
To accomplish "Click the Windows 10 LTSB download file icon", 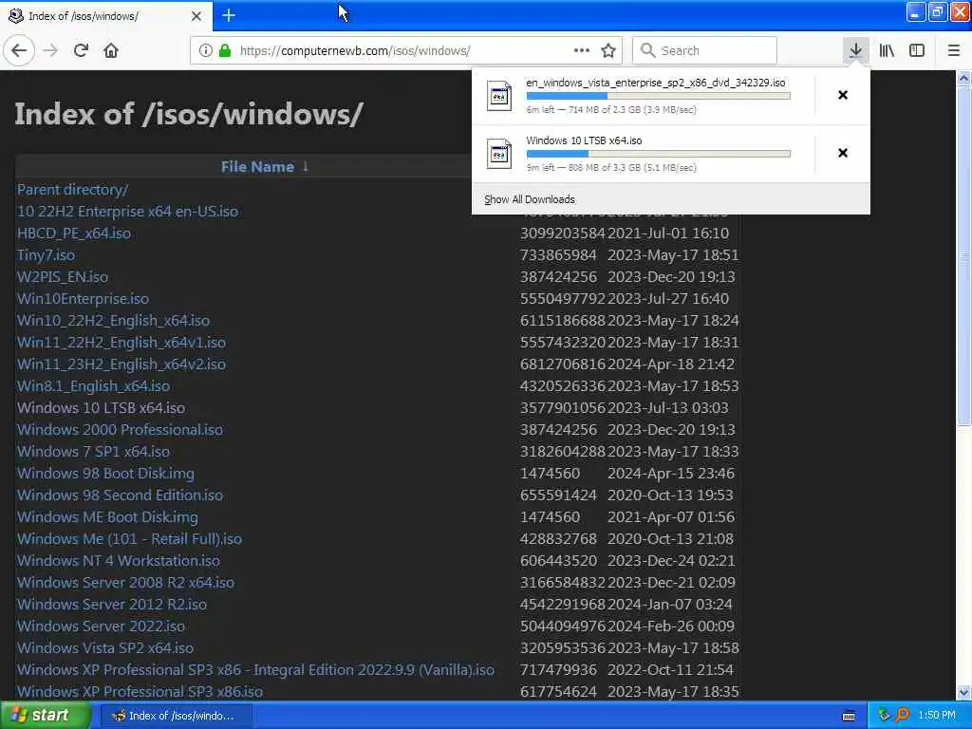I will (499, 154).
